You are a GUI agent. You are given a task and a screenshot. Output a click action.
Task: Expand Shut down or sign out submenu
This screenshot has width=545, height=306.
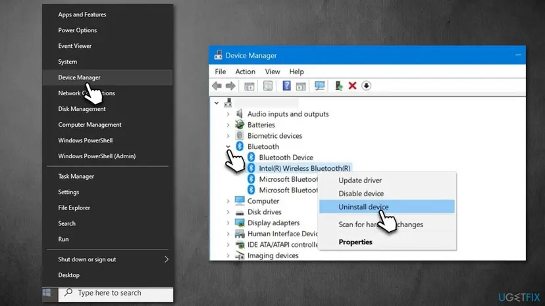108,259
